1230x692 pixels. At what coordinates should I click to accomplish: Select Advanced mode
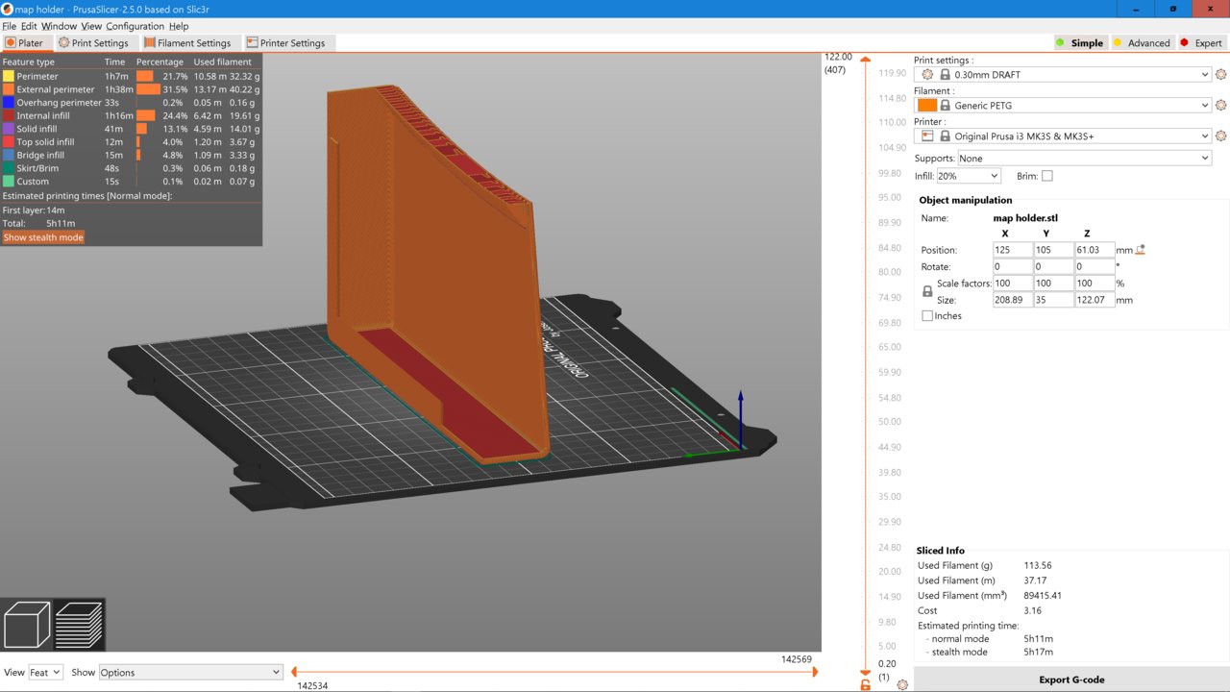(x=1142, y=43)
